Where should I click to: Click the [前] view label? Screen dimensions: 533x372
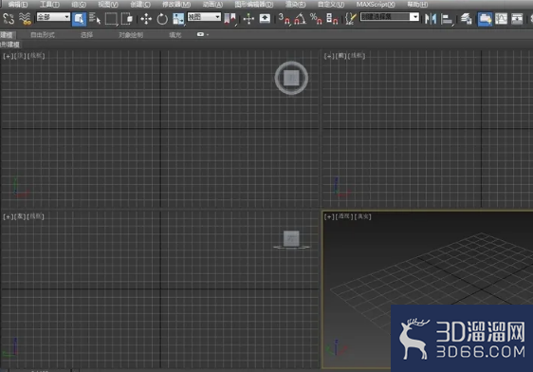coord(340,56)
